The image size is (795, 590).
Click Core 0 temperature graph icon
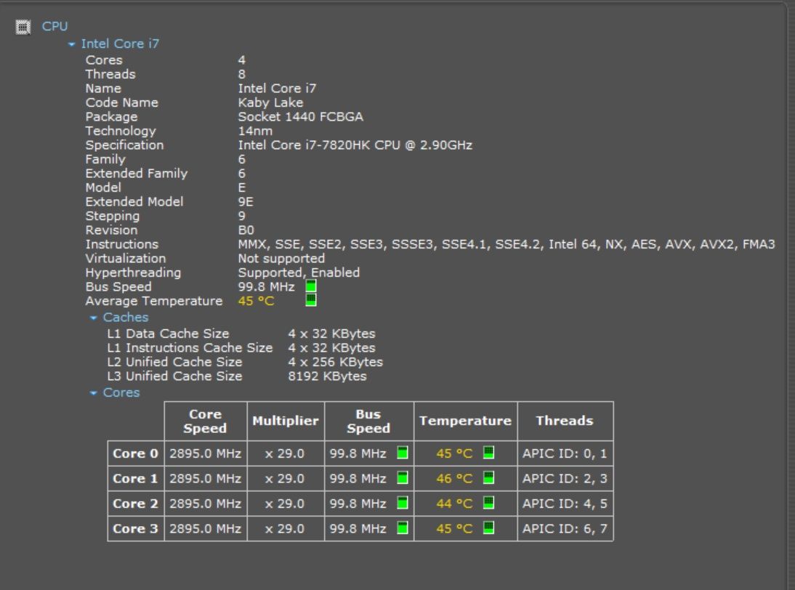pyautogui.click(x=488, y=452)
